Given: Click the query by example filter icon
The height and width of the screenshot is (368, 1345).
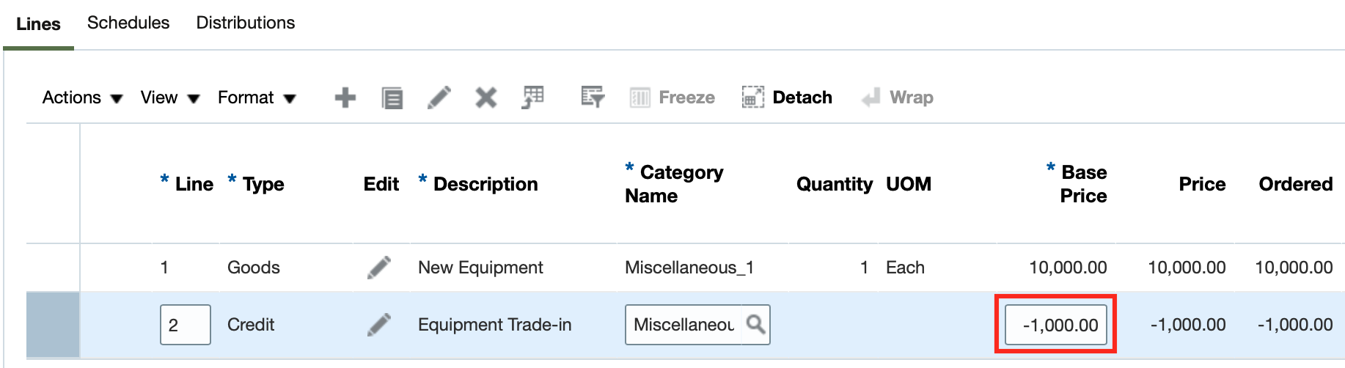Looking at the screenshot, I should click(592, 97).
